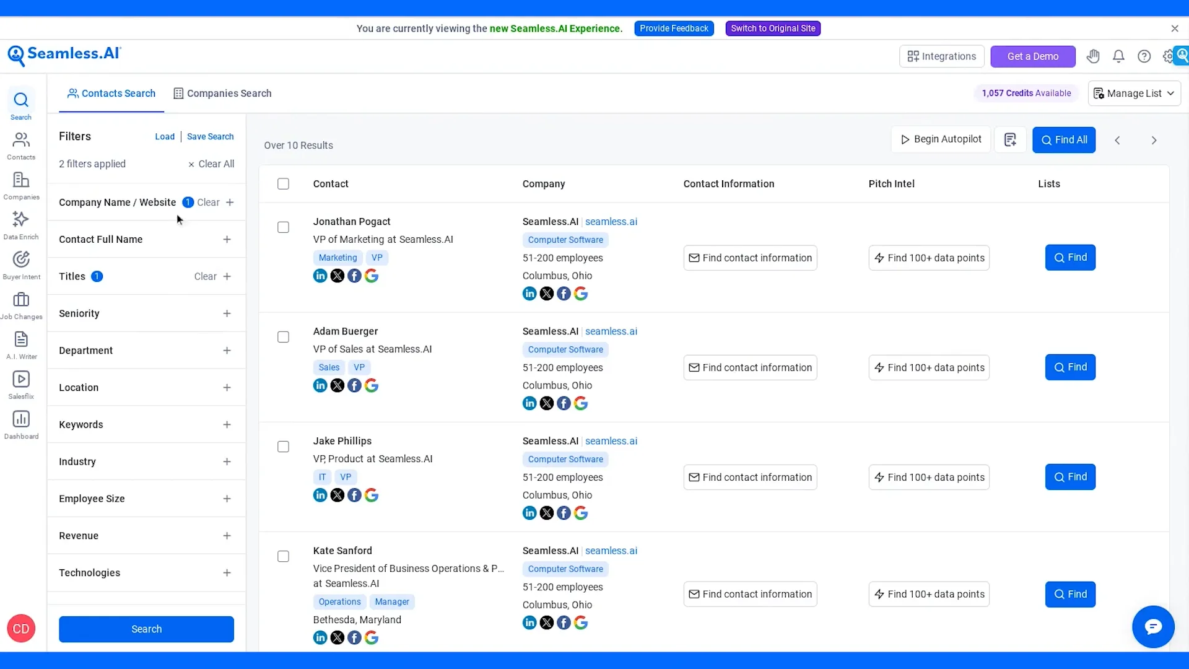Toggle the select-all contacts checkbox

[x=283, y=184]
